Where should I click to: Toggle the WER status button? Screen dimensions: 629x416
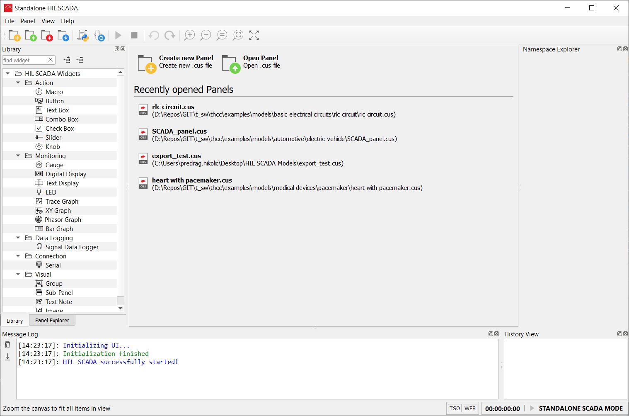pyautogui.click(x=470, y=408)
